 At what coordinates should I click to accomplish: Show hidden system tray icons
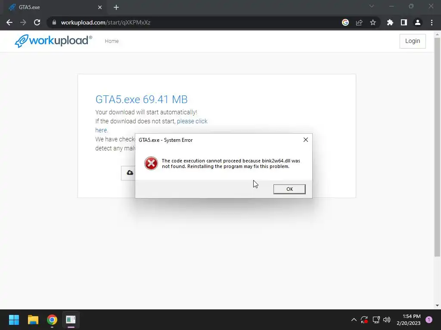[354, 320]
